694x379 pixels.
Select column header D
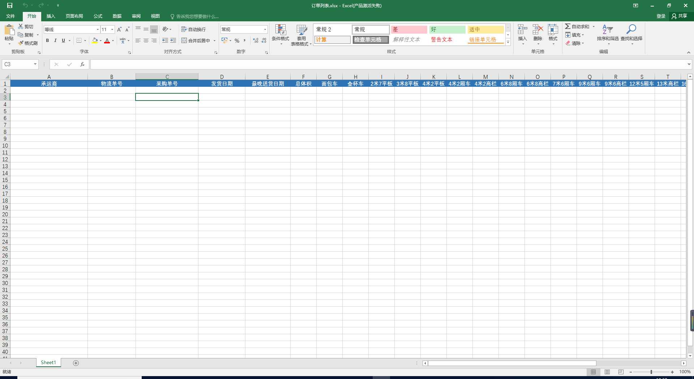coord(222,77)
